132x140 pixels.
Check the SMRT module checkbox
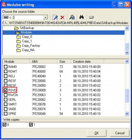pos(6,104)
